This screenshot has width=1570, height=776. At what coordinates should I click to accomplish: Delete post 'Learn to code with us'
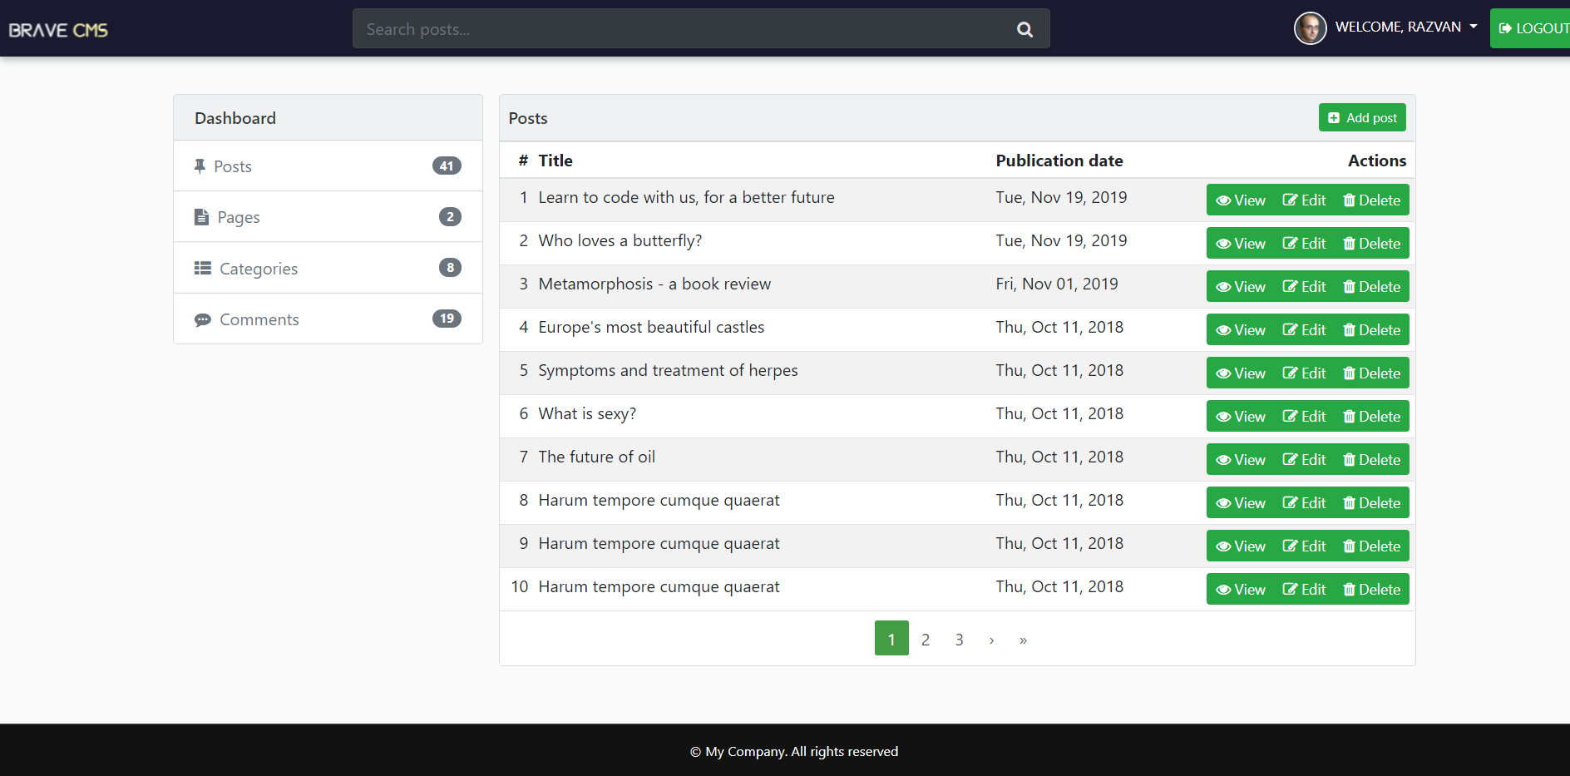coord(1371,200)
